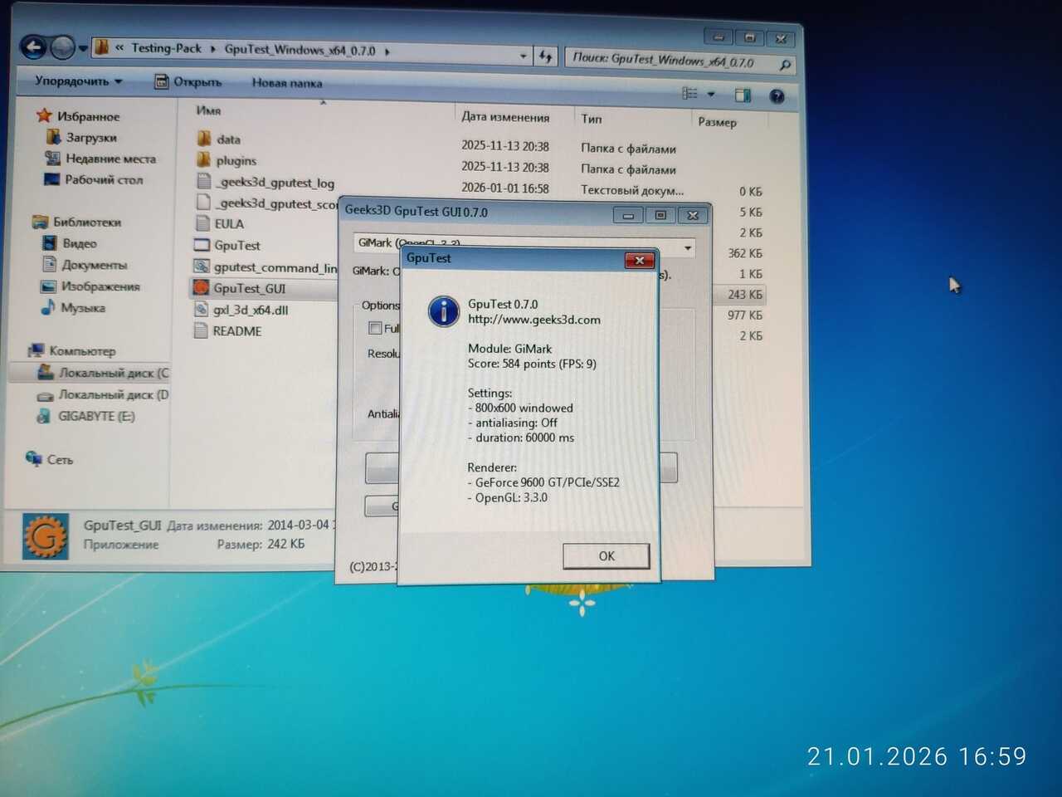Image resolution: width=1062 pixels, height=797 pixels.
Task: Open the Упорядочить menu
Action: coord(79,81)
